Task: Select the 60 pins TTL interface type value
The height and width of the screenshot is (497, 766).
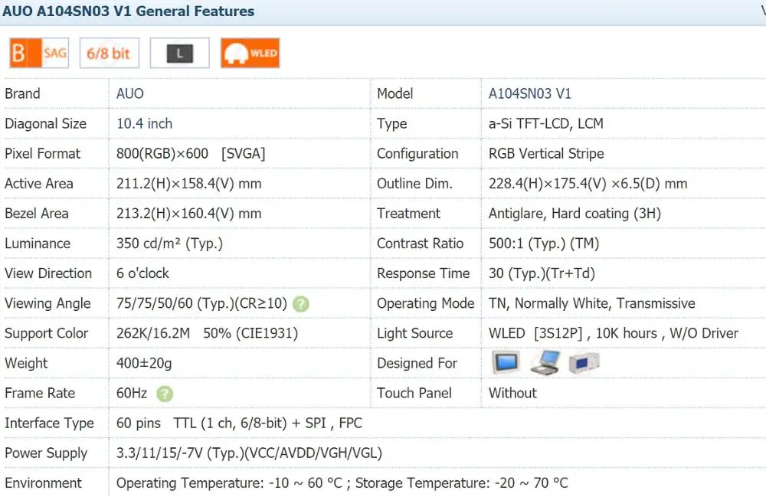Action: click(x=239, y=423)
